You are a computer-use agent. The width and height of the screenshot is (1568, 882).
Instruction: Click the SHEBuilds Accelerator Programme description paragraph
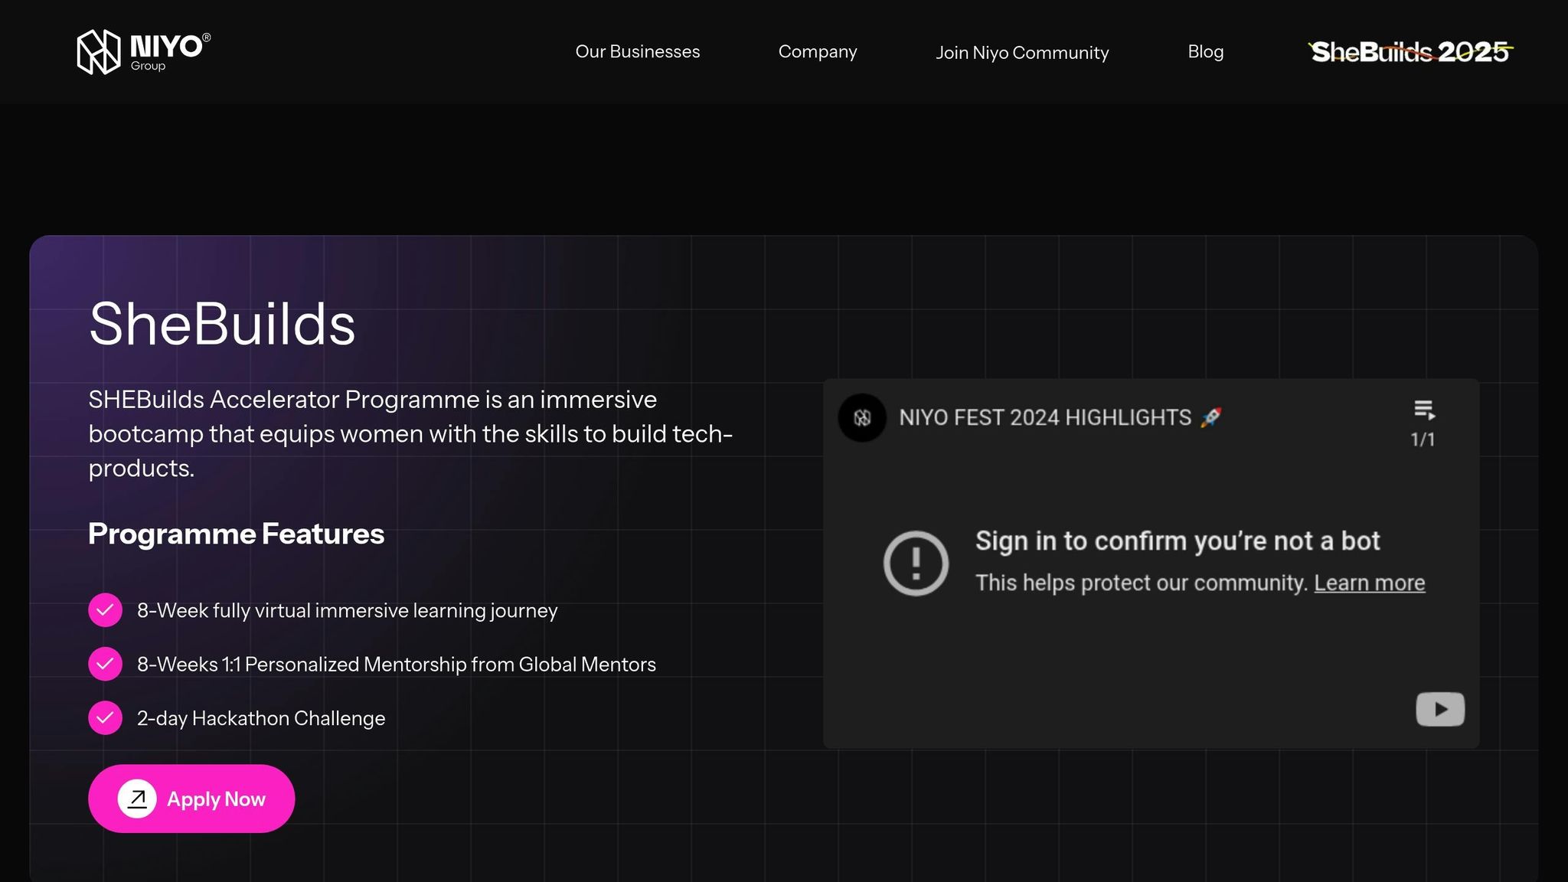click(x=410, y=433)
